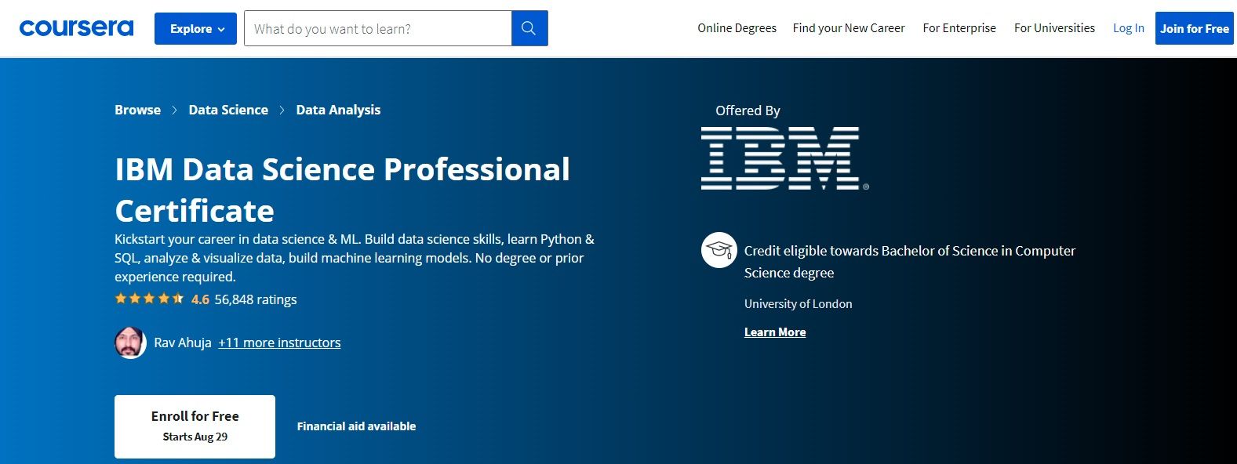Click the Log In link
Screen dimensions: 1237x464
[1128, 28]
